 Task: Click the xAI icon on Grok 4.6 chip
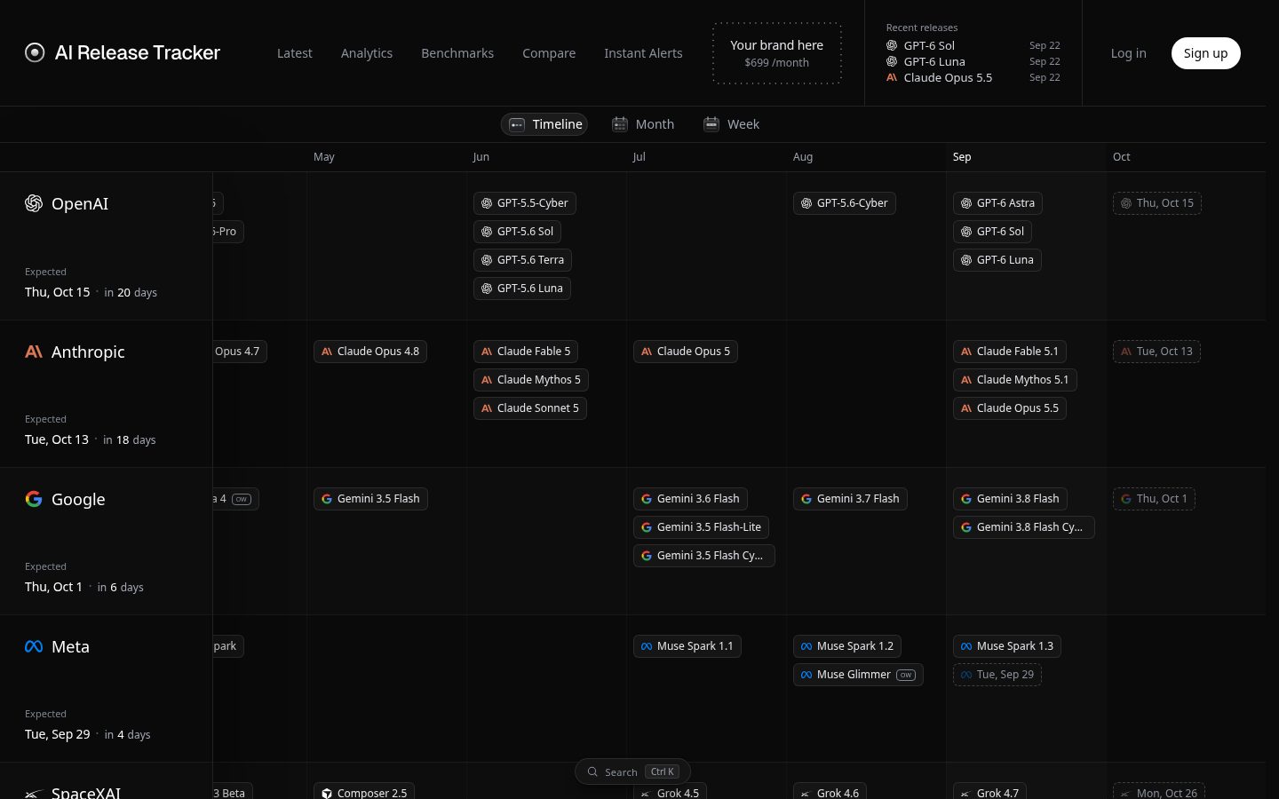[806, 794]
